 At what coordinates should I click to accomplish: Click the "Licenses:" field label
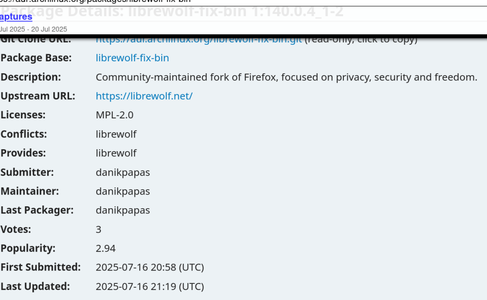(23, 115)
